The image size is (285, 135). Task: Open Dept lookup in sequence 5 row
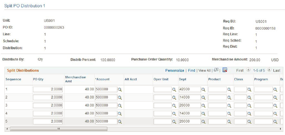pos(203,121)
